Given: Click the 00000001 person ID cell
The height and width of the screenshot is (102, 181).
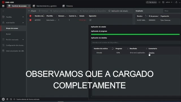Looking at the screenshot, I should point(152,20).
